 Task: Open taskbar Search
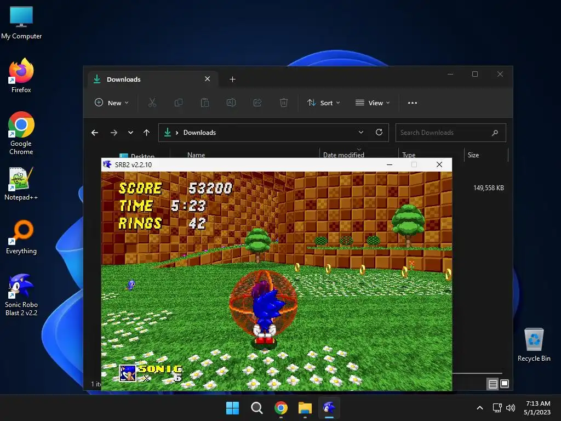click(x=256, y=408)
